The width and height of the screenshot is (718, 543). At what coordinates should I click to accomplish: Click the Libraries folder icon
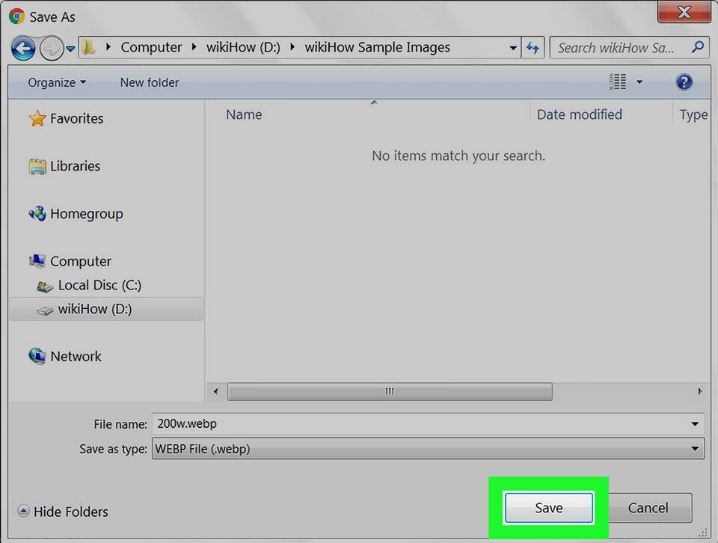(37, 166)
